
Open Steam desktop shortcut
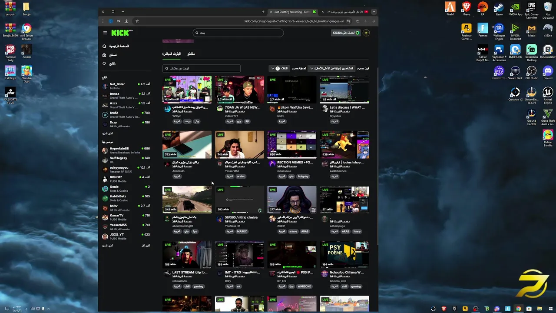tap(499, 9)
